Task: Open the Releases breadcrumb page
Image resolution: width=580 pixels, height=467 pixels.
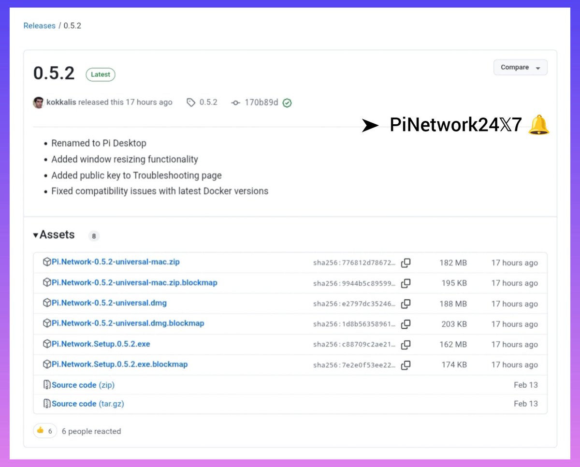Action: (x=39, y=26)
